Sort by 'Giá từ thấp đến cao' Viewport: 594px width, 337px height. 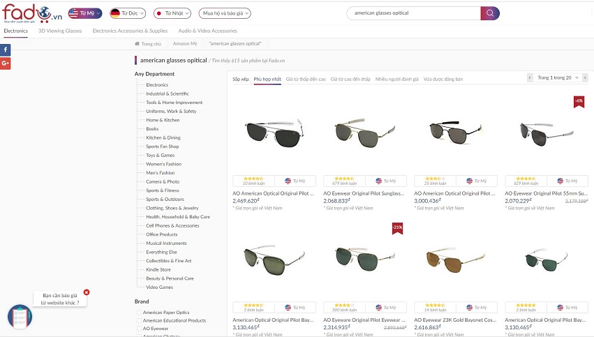(306, 79)
